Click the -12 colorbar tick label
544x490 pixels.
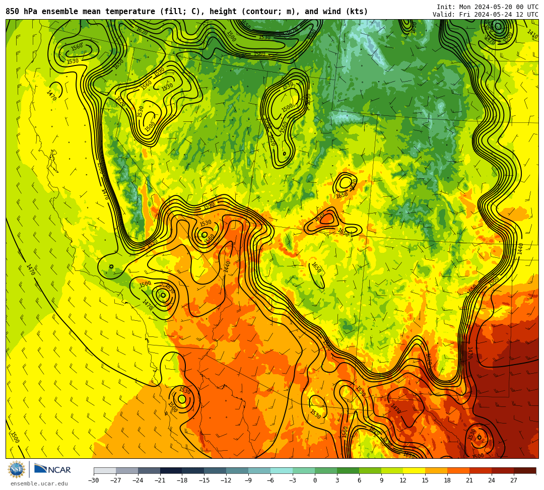tap(227, 480)
